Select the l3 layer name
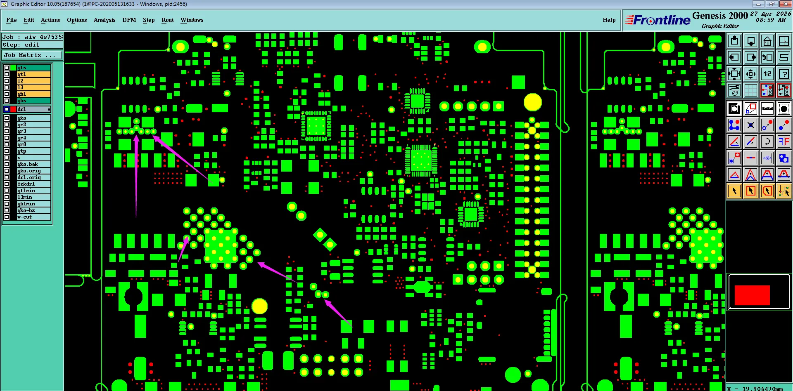 click(x=33, y=87)
